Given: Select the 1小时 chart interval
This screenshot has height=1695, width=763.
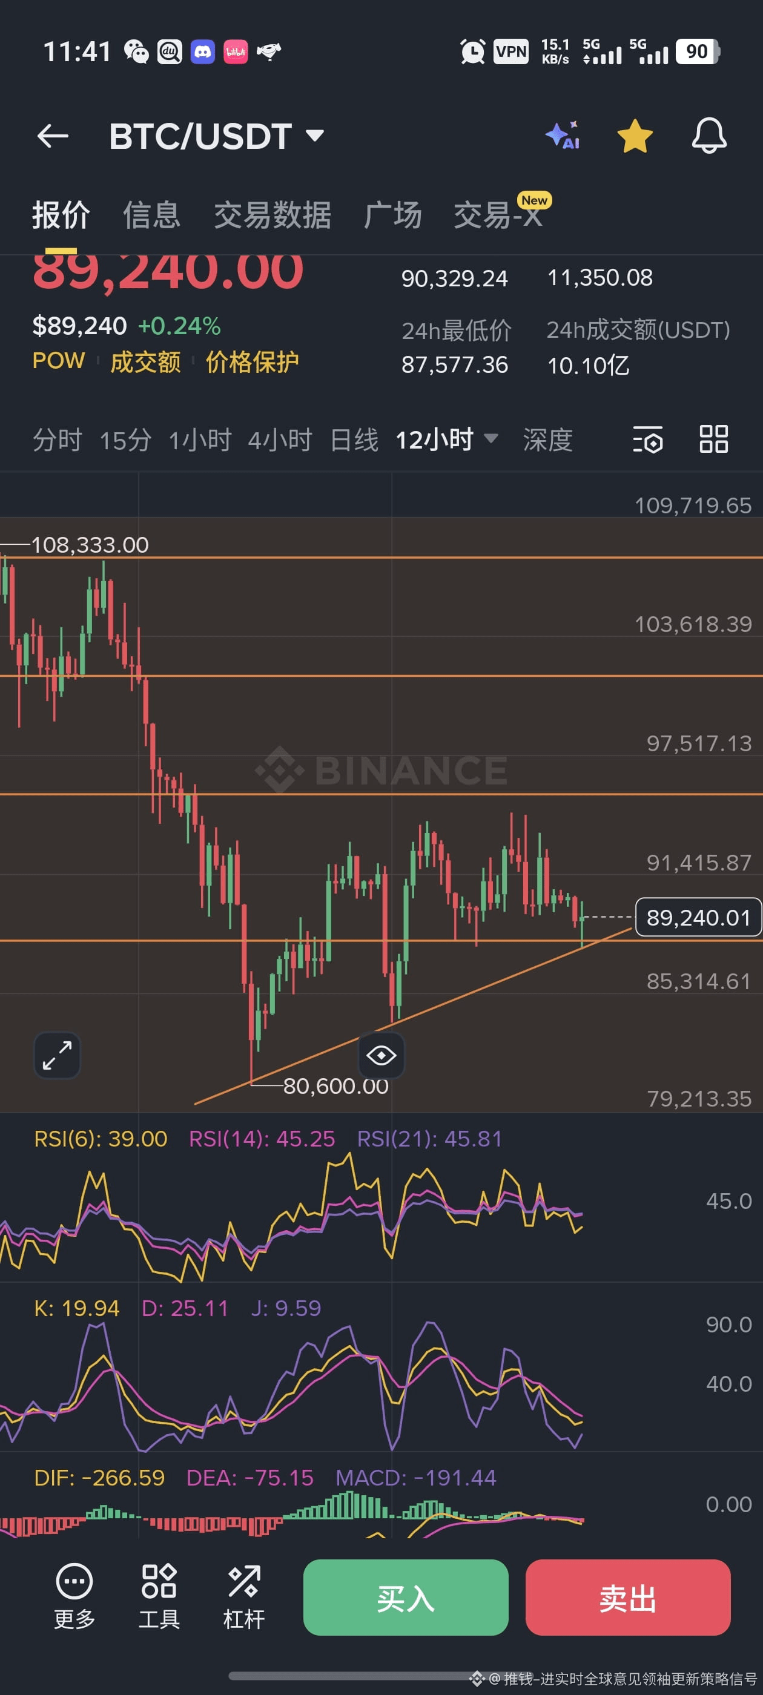Looking at the screenshot, I should (200, 439).
